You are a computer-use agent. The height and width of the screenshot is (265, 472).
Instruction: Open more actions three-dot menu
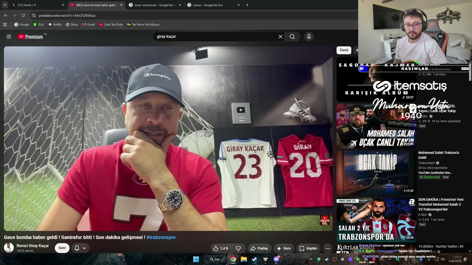[327, 248]
